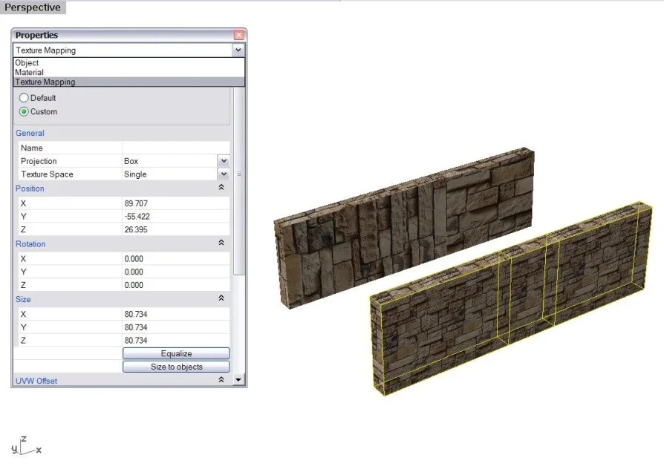Click the Size X value field
The height and width of the screenshot is (475, 664).
pos(176,314)
